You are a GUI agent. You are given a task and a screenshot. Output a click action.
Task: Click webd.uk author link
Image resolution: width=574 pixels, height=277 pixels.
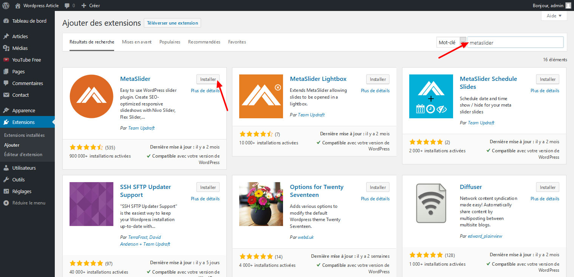[306, 237]
